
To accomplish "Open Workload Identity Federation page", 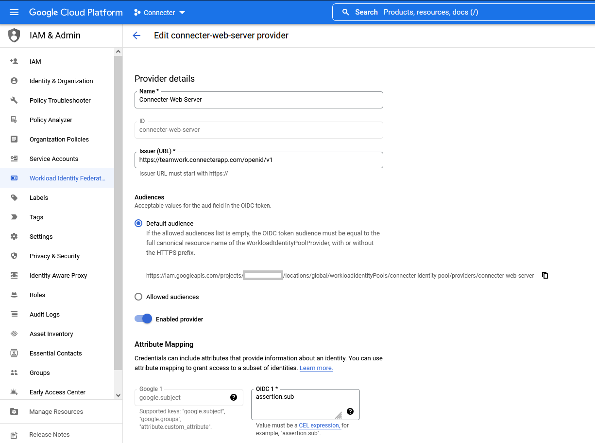I will [67, 178].
